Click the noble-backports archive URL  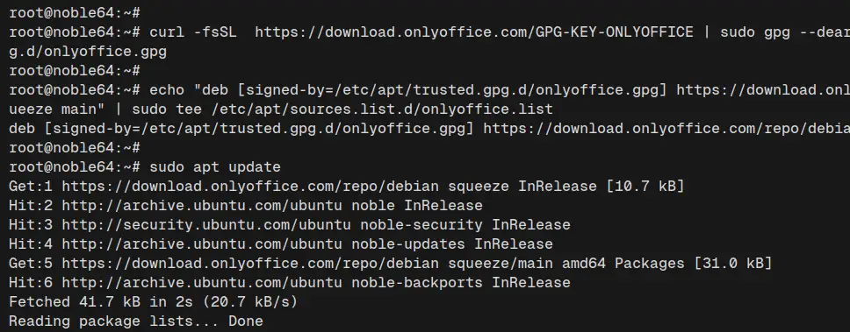[202, 282]
